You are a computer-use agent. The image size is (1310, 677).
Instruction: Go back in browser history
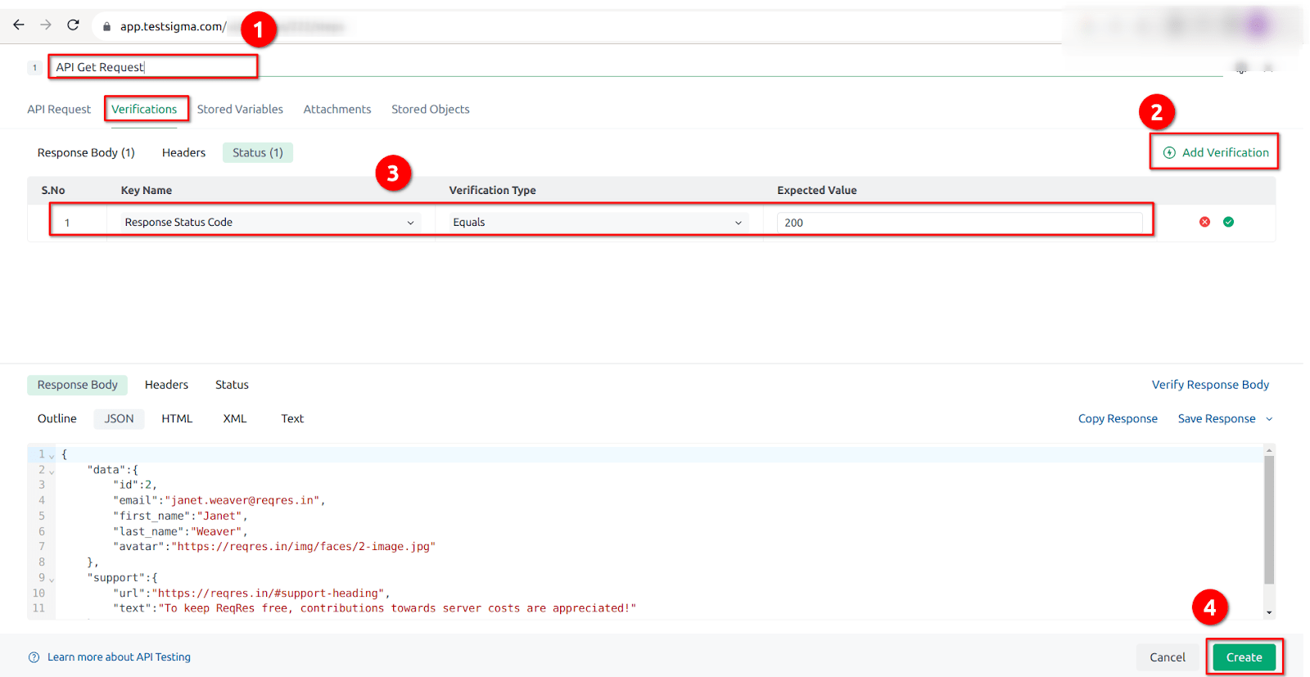pos(18,25)
